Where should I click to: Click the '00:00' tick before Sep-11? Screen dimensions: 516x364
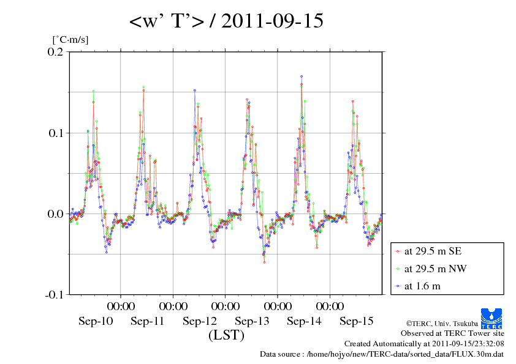[121, 306]
